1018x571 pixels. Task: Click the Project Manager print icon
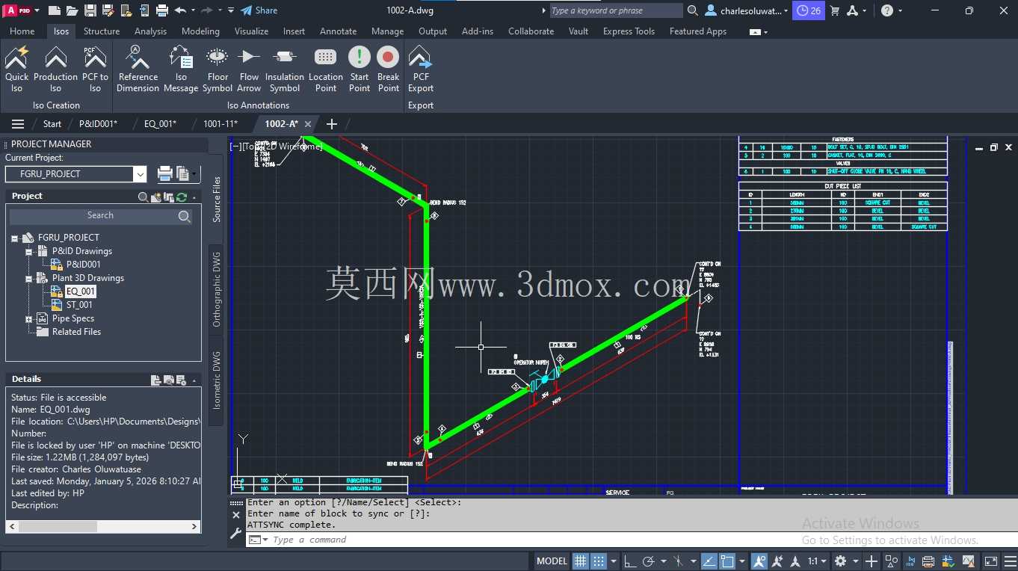(165, 174)
